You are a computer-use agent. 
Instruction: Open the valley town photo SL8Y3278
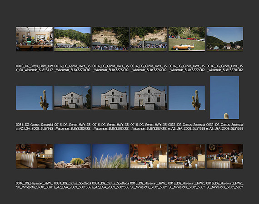pyautogui.click(x=224, y=39)
